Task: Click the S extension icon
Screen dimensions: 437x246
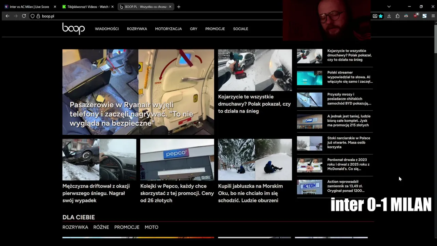Action: [x=424, y=16]
